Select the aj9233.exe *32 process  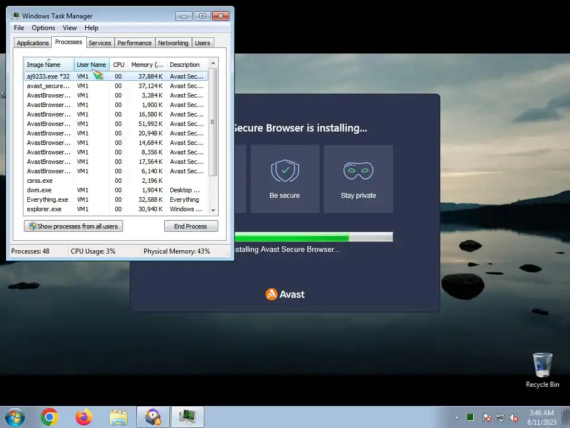point(116,76)
